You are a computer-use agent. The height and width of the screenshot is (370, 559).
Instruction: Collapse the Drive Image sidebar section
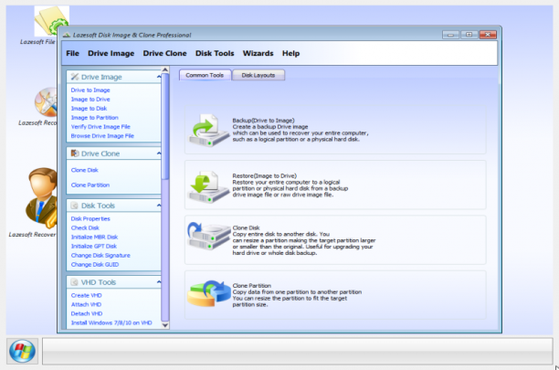point(158,77)
